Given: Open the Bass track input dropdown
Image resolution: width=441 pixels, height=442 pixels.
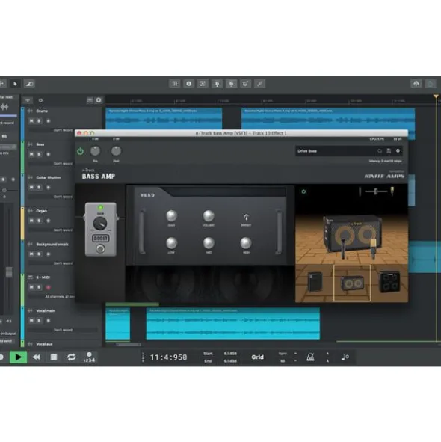Looking at the screenshot, I should [51, 164].
